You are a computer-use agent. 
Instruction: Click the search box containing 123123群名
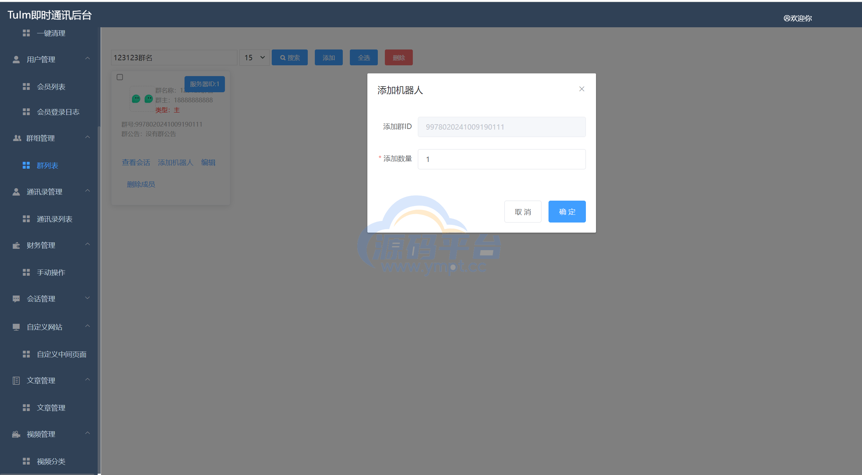pos(174,58)
